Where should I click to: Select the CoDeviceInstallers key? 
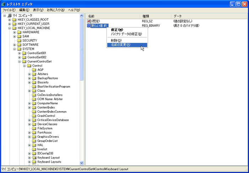click(50, 95)
